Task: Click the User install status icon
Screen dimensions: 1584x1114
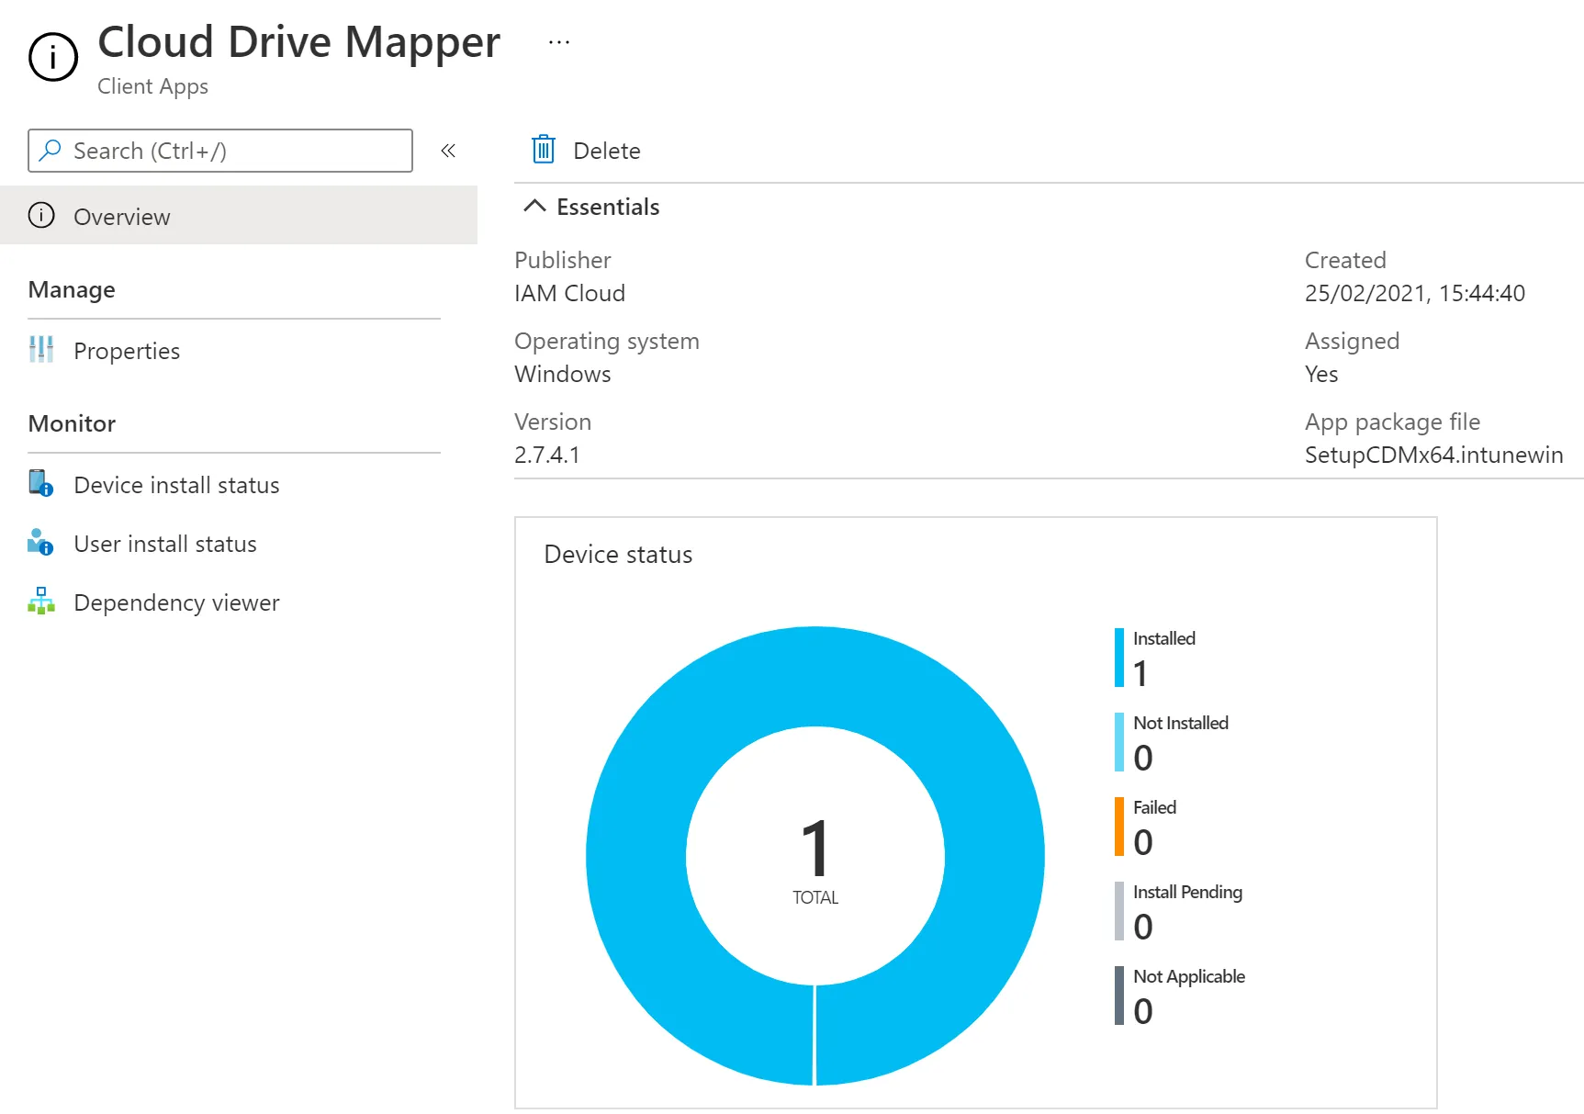Action: tap(41, 542)
